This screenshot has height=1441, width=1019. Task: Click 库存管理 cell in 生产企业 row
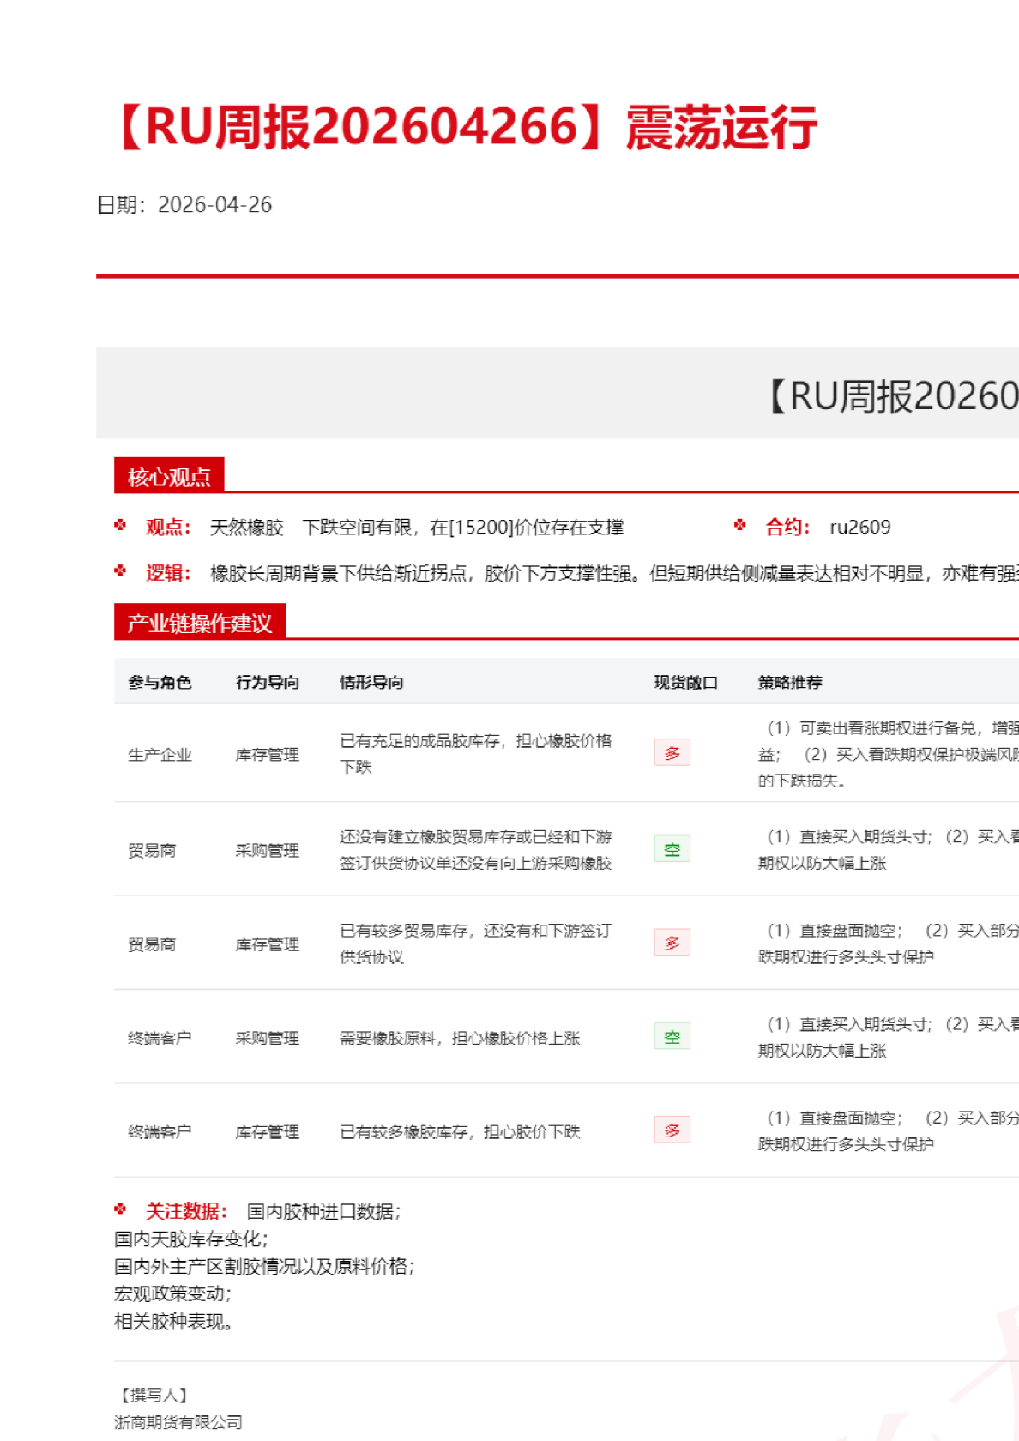[268, 755]
